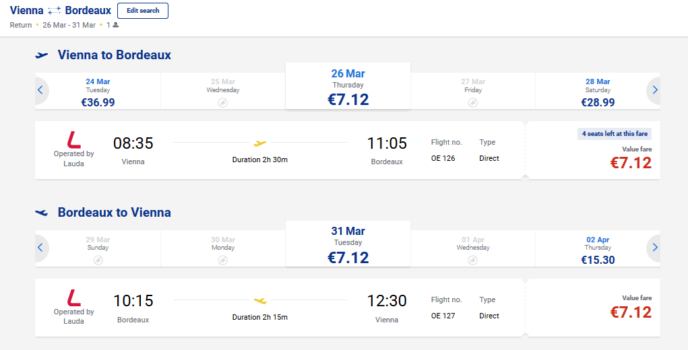Open Edit search

click(x=143, y=11)
